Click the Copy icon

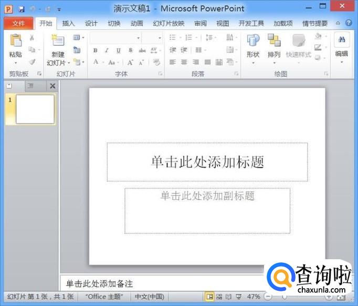click(x=32, y=49)
